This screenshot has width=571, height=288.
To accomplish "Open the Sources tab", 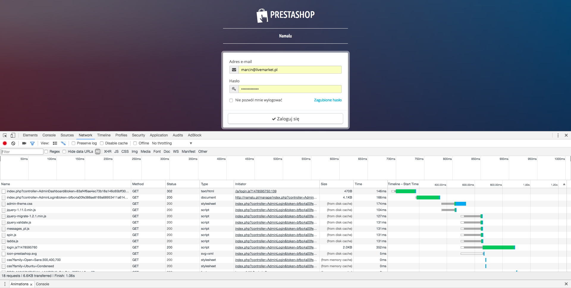I will pos(67,135).
